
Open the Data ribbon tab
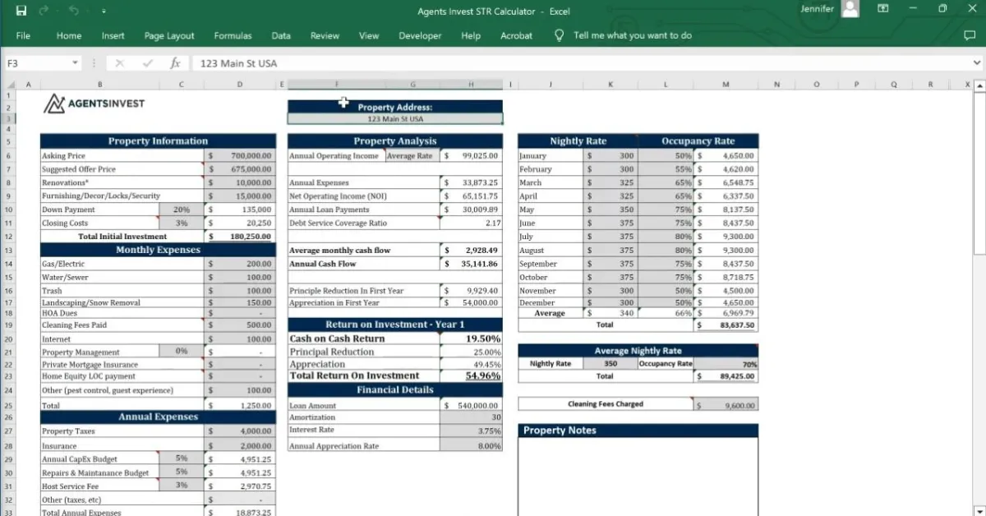pyautogui.click(x=281, y=36)
